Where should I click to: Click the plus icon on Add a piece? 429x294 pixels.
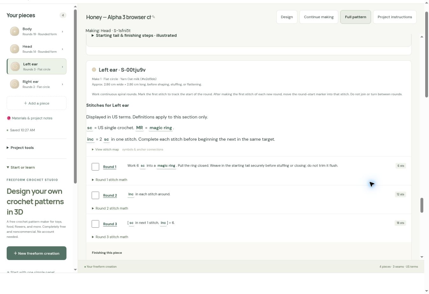25,103
